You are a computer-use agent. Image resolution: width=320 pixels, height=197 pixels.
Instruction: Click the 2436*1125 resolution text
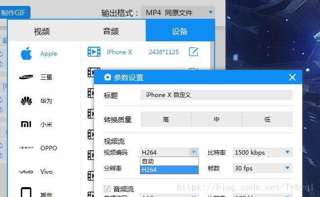click(x=163, y=52)
